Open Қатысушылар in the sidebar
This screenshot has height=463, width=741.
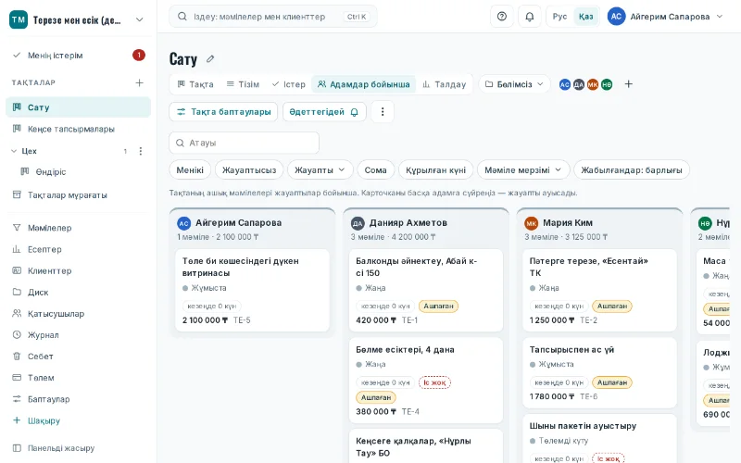click(x=78, y=313)
